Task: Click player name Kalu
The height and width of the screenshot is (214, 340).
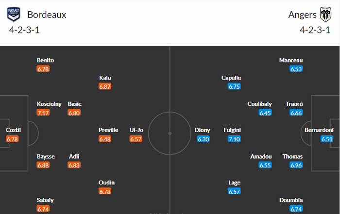Action: click(x=105, y=78)
